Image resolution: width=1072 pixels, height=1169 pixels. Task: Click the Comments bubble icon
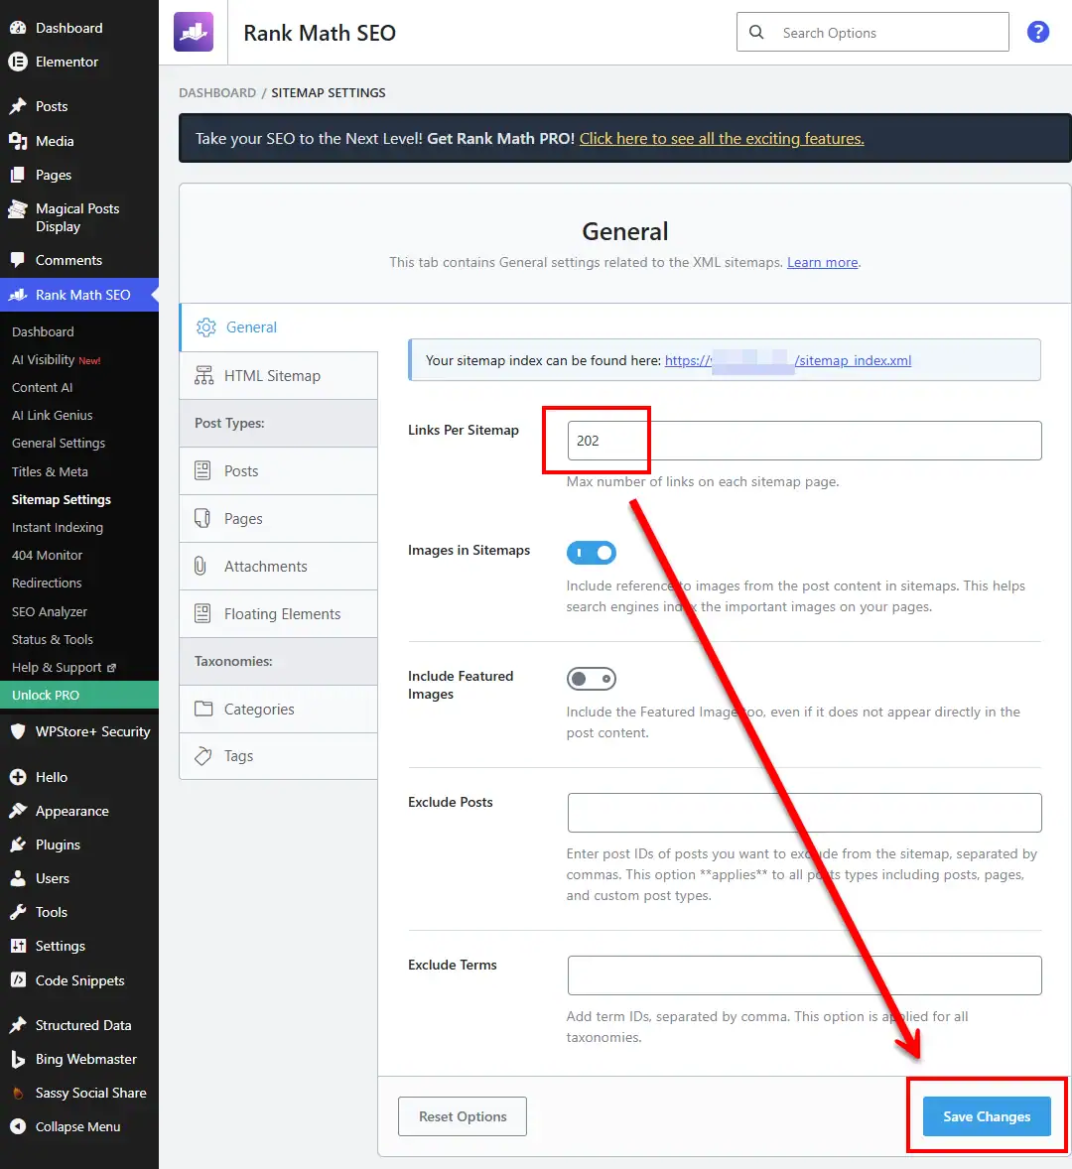18,260
